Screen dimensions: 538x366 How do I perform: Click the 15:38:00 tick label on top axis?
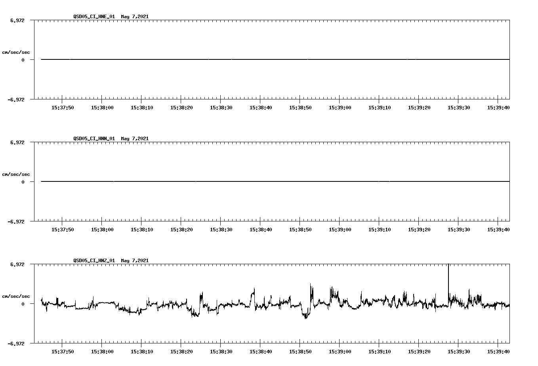102,107
